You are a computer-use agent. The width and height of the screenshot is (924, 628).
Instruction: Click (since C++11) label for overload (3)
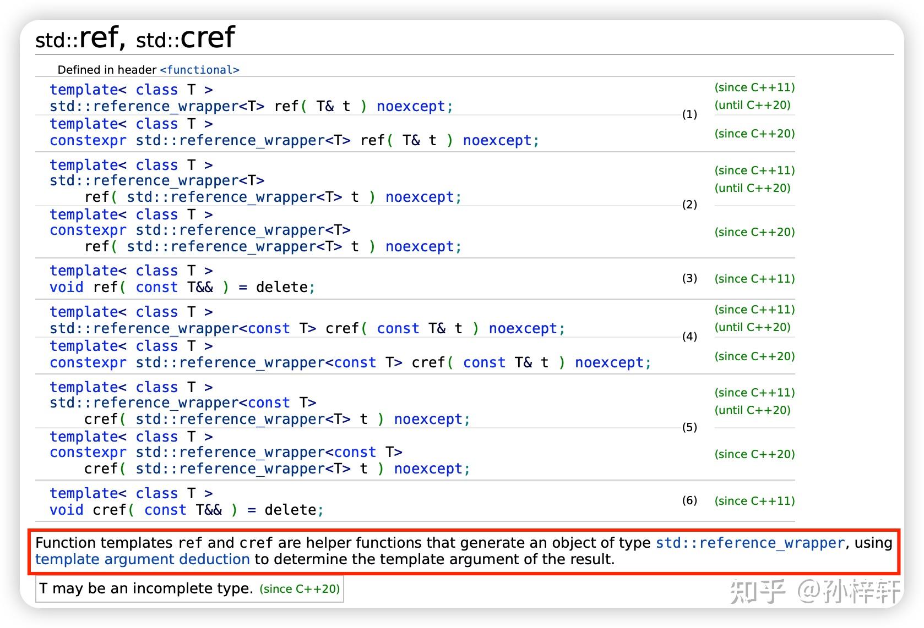coord(754,279)
